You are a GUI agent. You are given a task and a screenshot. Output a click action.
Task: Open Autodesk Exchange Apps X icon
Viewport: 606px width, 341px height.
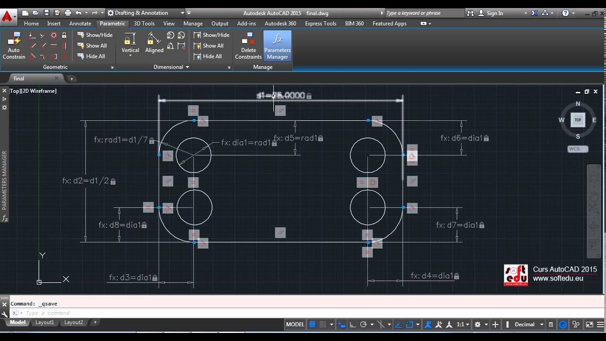(x=535, y=13)
